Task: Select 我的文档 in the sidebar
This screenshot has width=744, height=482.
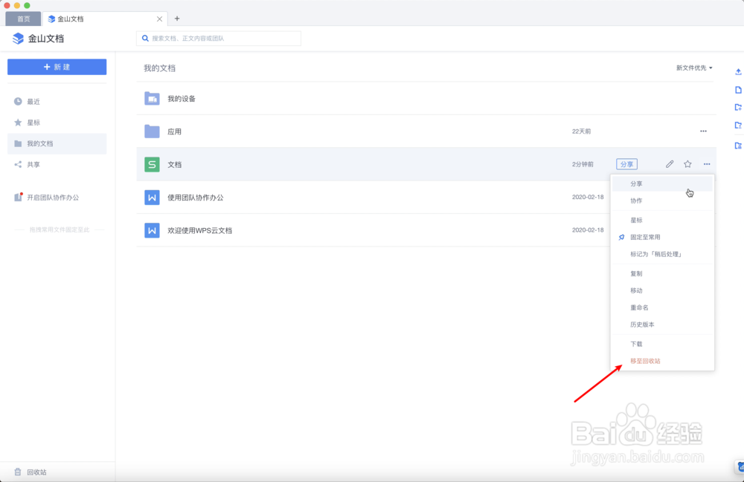Action: pos(57,143)
